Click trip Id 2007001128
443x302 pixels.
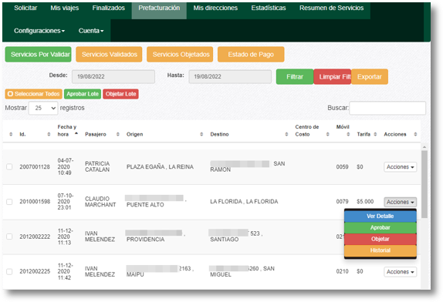coord(35,167)
